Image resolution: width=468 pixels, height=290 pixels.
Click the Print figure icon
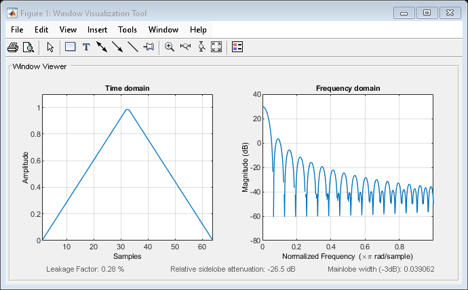tap(12, 47)
